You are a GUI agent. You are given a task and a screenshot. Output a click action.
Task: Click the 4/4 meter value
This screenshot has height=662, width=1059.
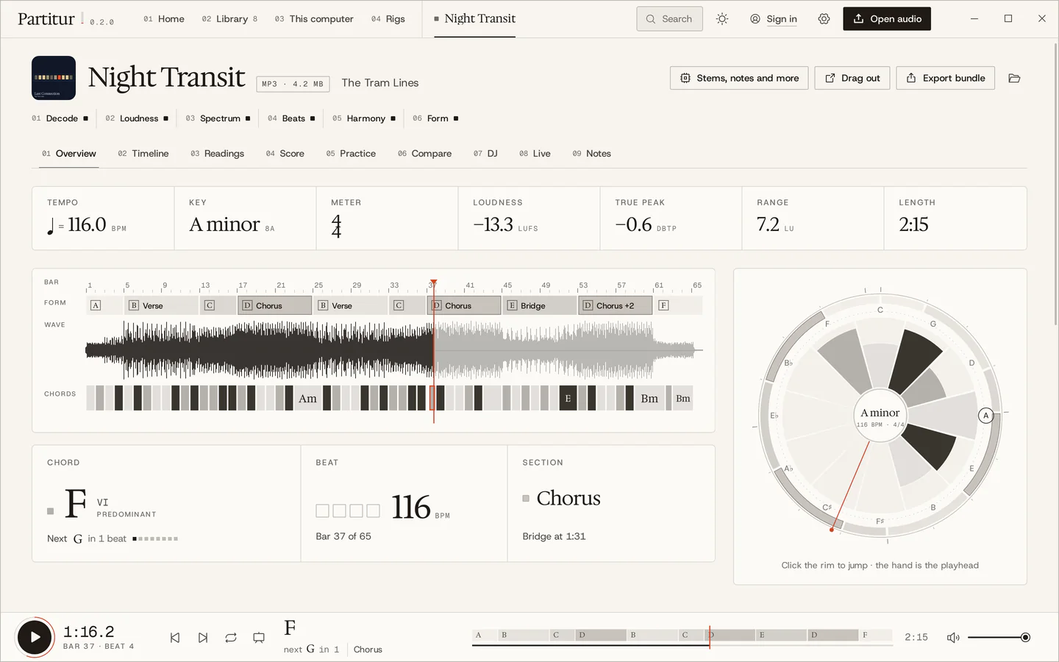point(336,226)
